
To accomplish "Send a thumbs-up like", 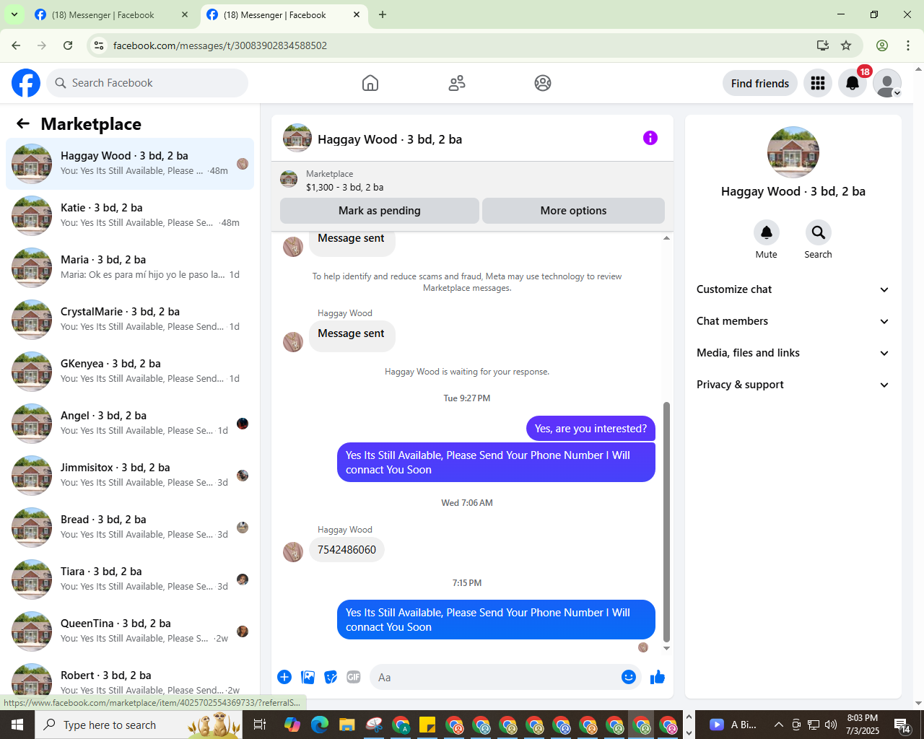I will point(658,677).
